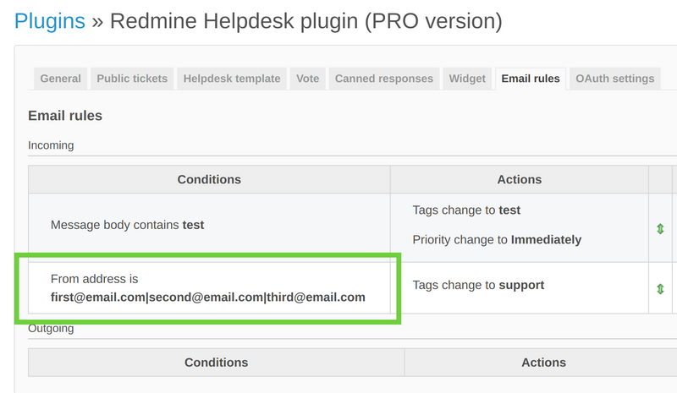Click the 'From address is' email condition
This screenshot has width=677, height=393.
207,288
